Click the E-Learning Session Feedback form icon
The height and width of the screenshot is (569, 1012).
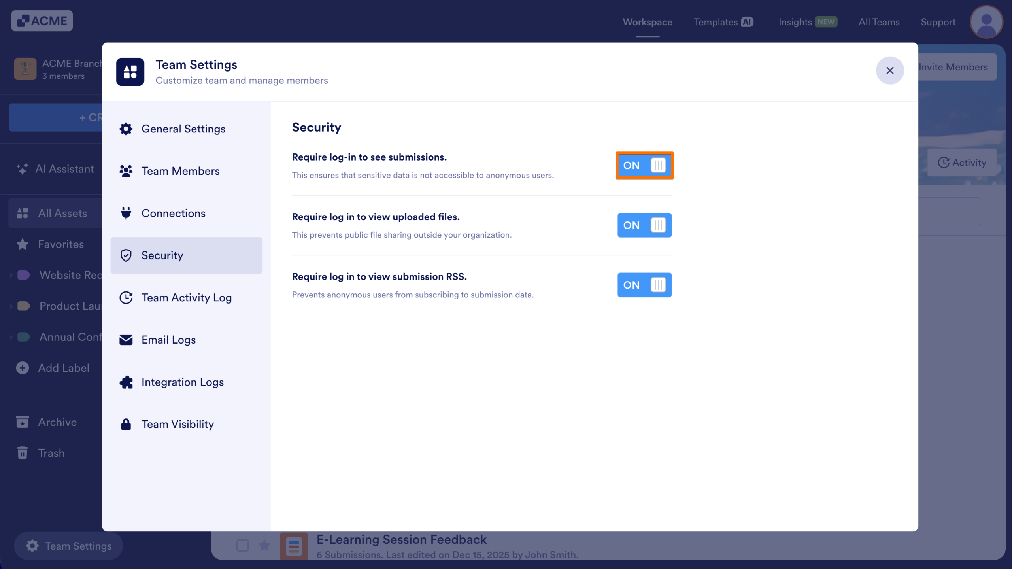pyautogui.click(x=294, y=546)
